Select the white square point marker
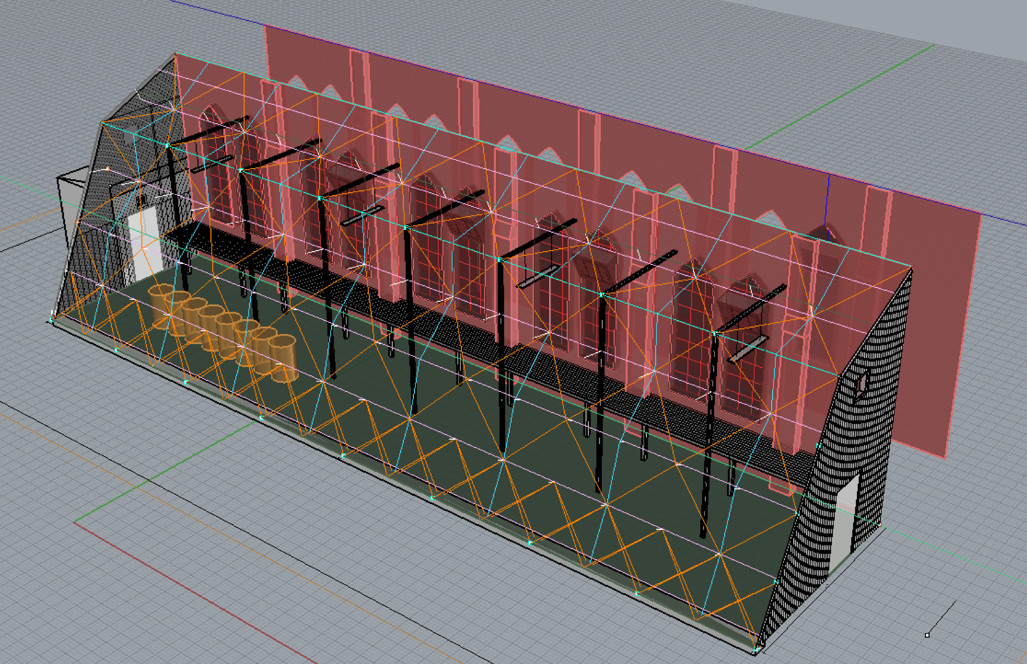 coord(927,635)
